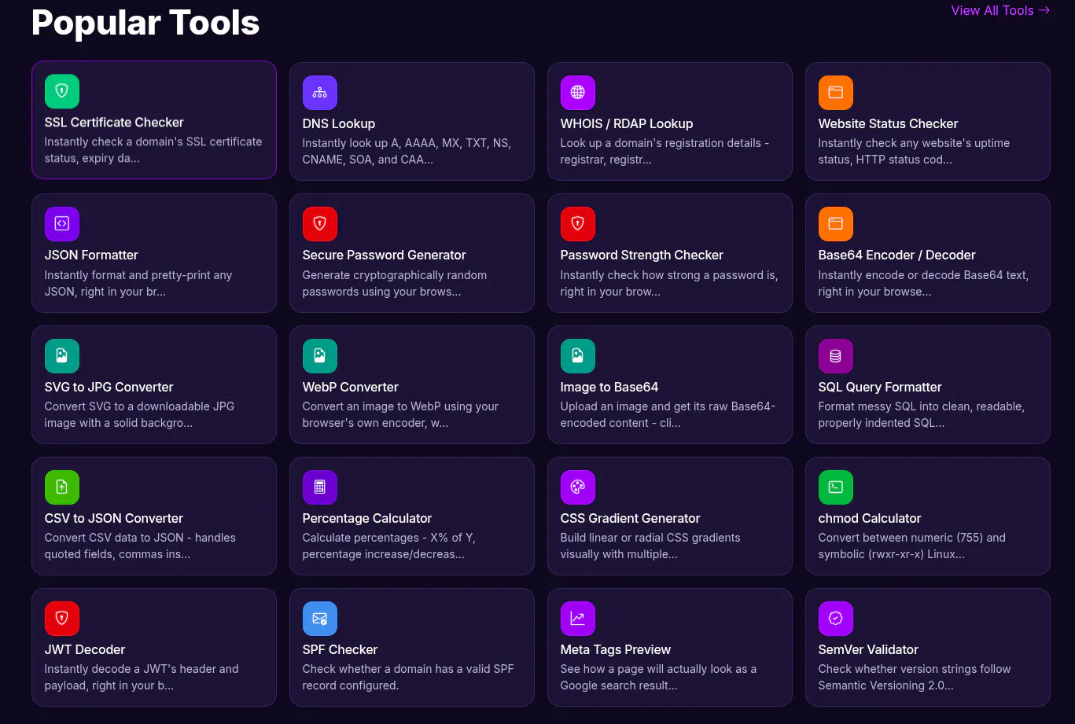
Task: Open SVG to JPG Converter title
Action: 109,387
